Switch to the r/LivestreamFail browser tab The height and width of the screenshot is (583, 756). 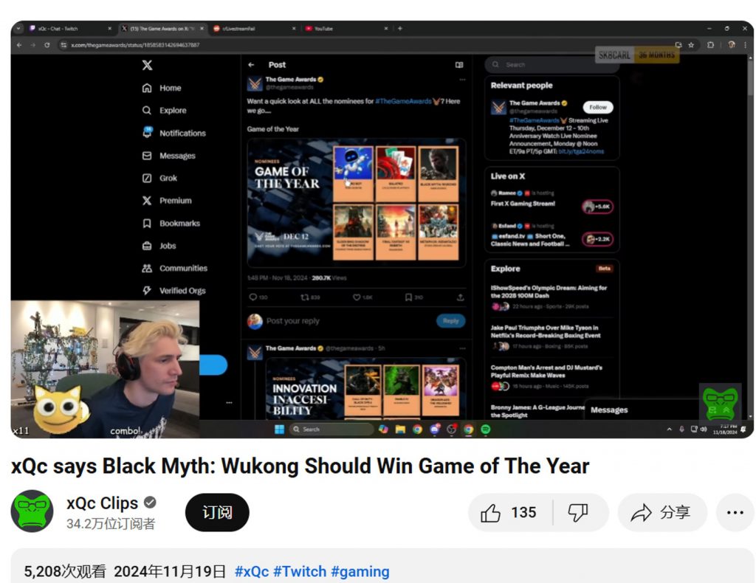click(x=254, y=29)
